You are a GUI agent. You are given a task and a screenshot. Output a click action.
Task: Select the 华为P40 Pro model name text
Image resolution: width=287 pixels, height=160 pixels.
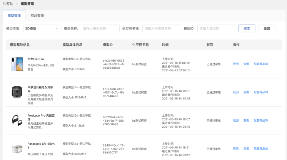[36, 59]
